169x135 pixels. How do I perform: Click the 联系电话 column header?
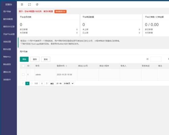tap(146, 66)
